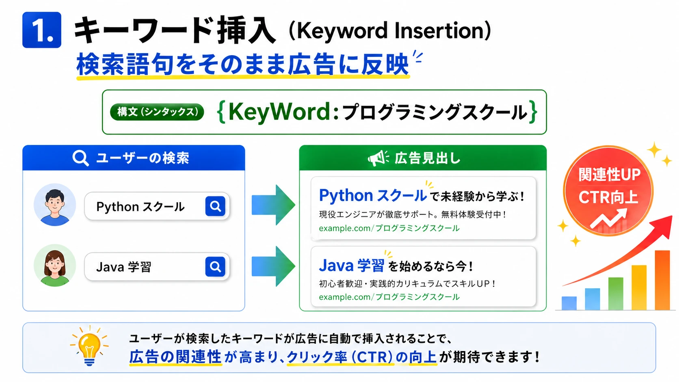Click the {KeyWord:プログラミングスクール} syntax text
The width and height of the screenshot is (679, 382).
(x=377, y=112)
